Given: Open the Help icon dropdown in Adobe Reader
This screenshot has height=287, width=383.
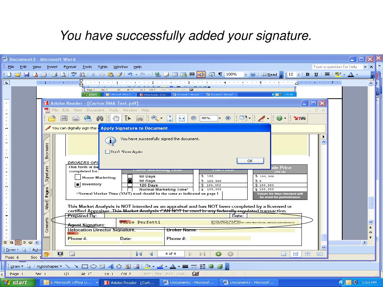Looking at the screenshot, I should tap(285, 118).
